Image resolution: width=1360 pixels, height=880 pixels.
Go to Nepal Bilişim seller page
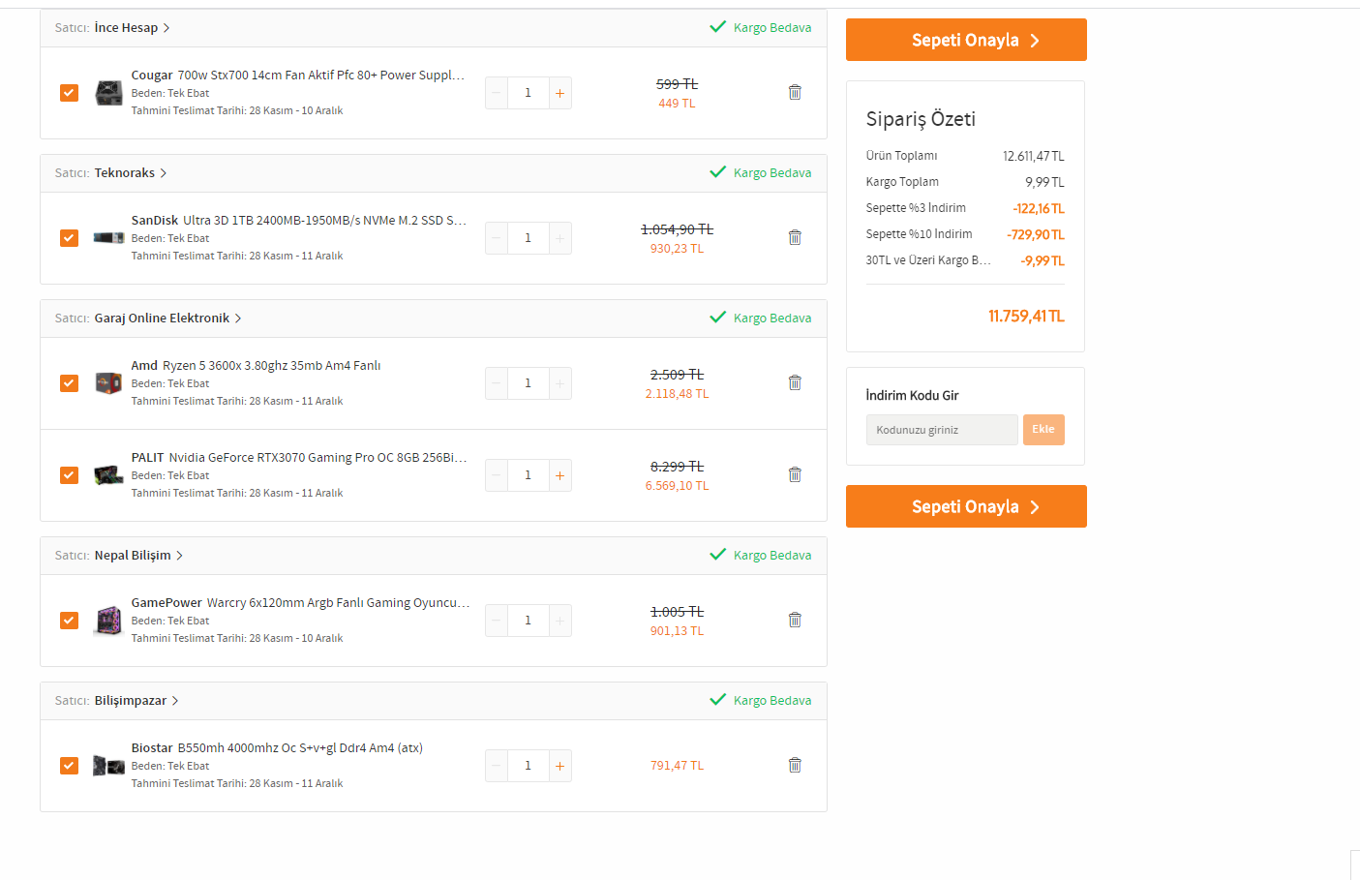tap(133, 556)
